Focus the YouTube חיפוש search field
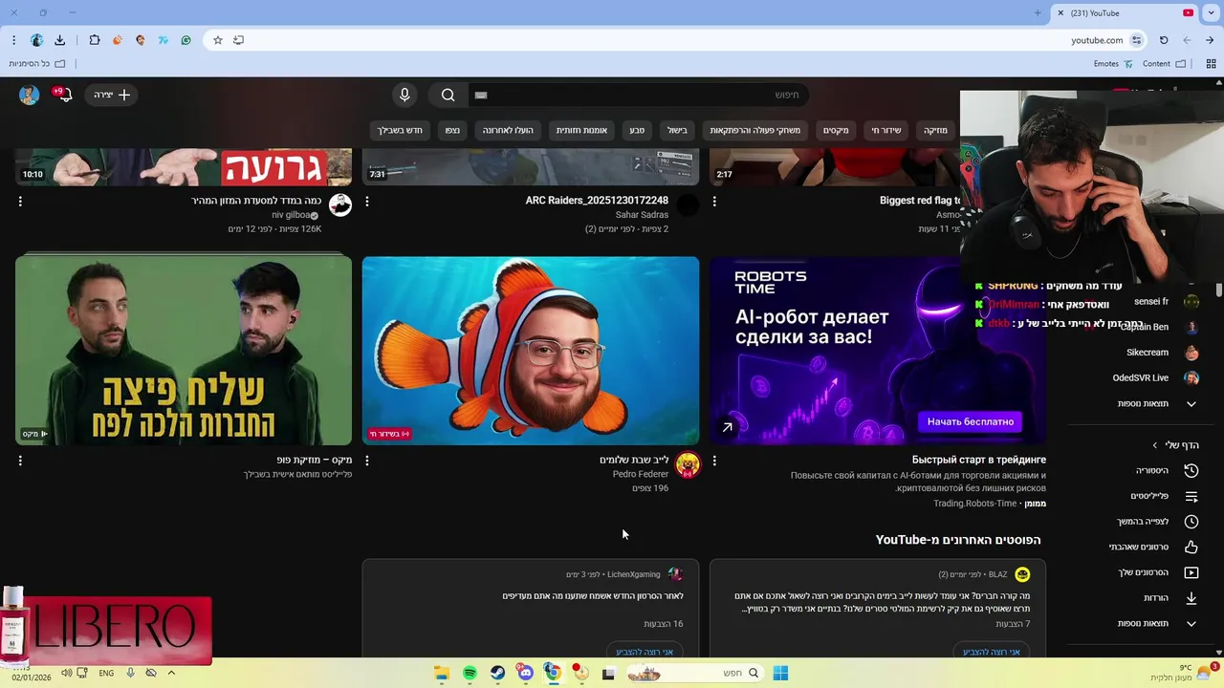The width and height of the screenshot is (1224, 688). pos(639,95)
